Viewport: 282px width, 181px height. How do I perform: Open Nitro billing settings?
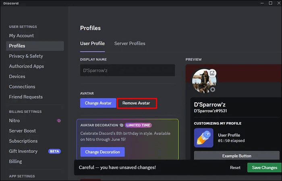(x=35, y=121)
